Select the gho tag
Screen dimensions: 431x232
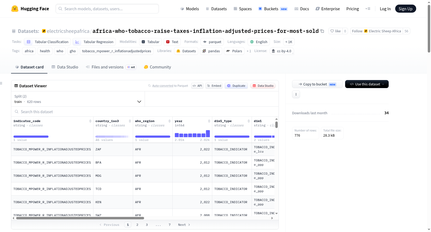[x=73, y=51]
